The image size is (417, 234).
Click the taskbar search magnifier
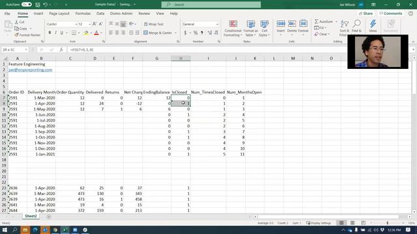click(x=15, y=229)
